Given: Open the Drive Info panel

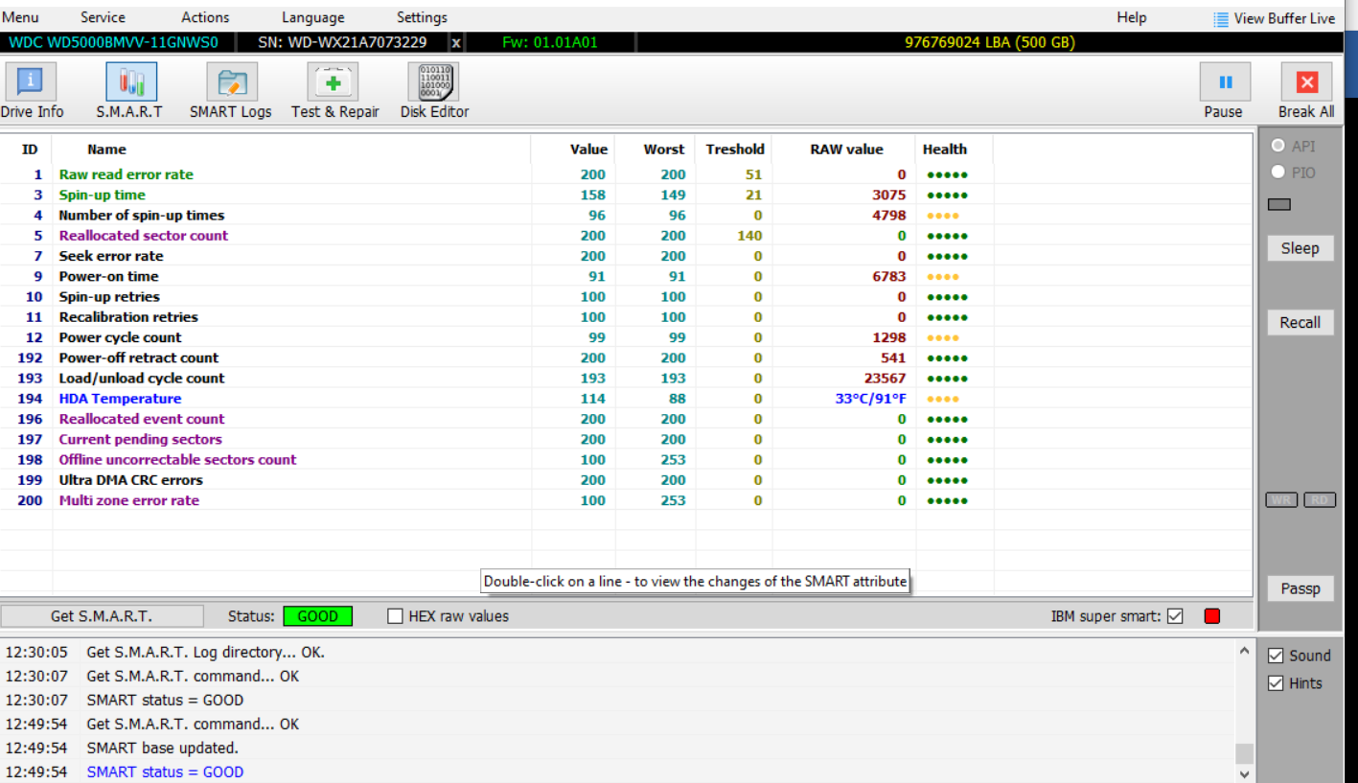Looking at the screenshot, I should (31, 91).
